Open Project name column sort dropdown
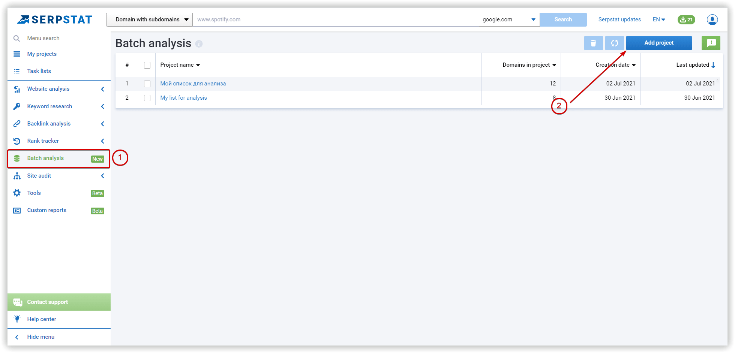 point(198,65)
